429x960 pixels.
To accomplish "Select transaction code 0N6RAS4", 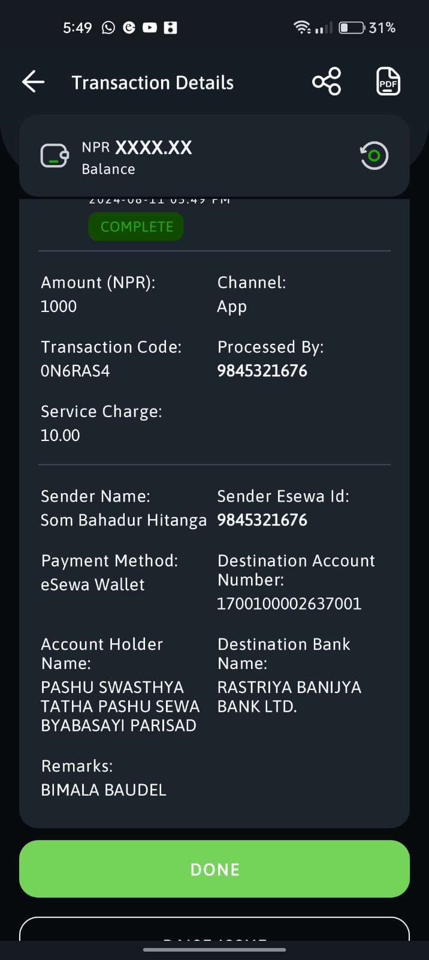I will coord(75,371).
